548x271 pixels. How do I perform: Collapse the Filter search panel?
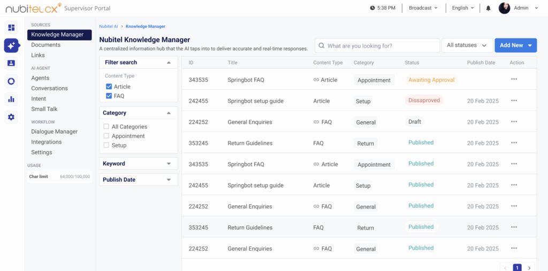pos(169,63)
